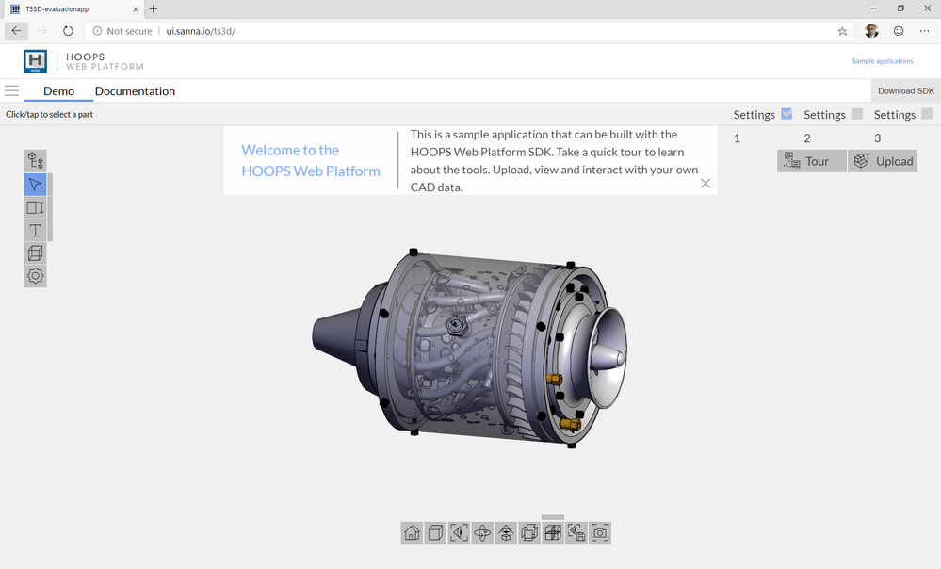Bookmark page with the star icon
This screenshot has height=569, width=941.
843,31
